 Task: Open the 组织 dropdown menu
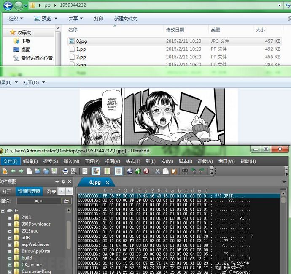(x=16, y=19)
